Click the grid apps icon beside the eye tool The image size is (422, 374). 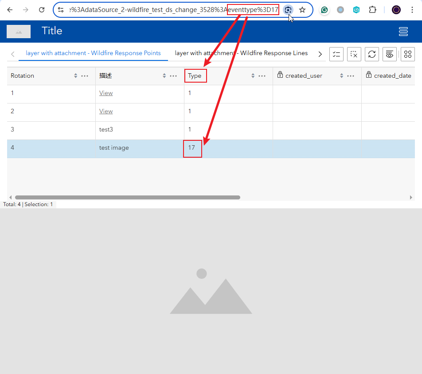coord(407,54)
